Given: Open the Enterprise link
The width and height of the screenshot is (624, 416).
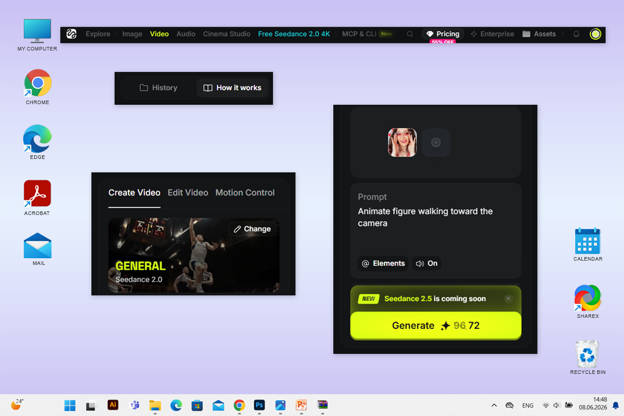Looking at the screenshot, I should point(492,34).
